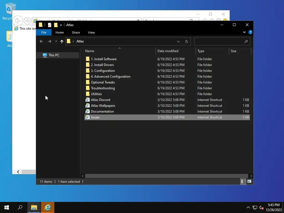
Task: Go back in File Explorer navigation
Action: tap(41, 41)
